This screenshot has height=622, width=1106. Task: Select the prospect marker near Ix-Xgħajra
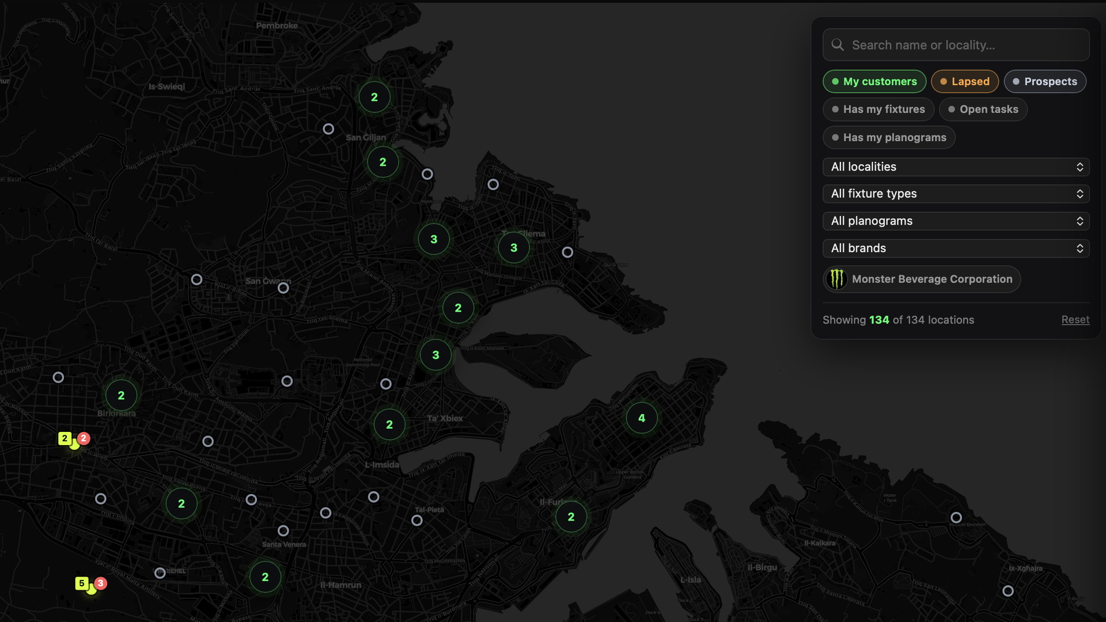[1008, 591]
